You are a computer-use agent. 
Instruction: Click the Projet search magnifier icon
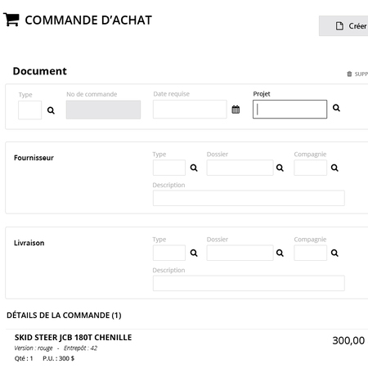(x=336, y=108)
